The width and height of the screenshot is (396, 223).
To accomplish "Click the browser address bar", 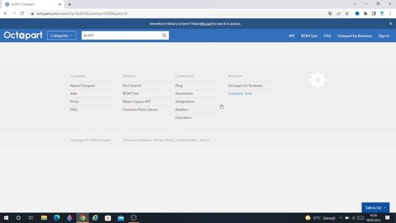I will 177,14.
